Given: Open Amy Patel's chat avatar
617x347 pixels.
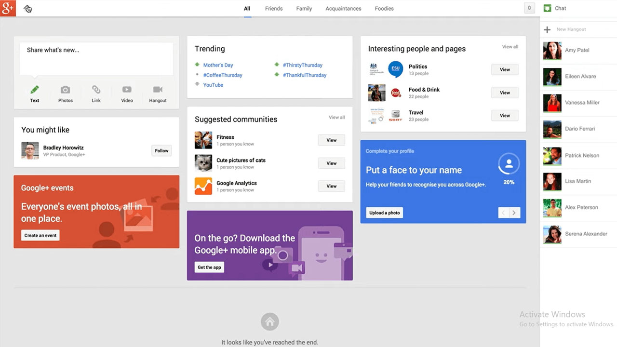Looking at the screenshot, I should click(x=552, y=50).
